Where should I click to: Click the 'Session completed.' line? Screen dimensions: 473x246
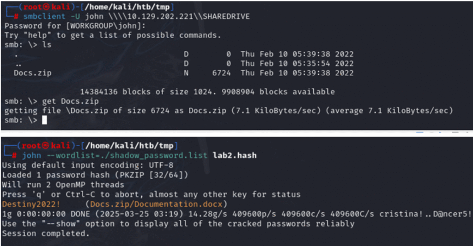45,234
